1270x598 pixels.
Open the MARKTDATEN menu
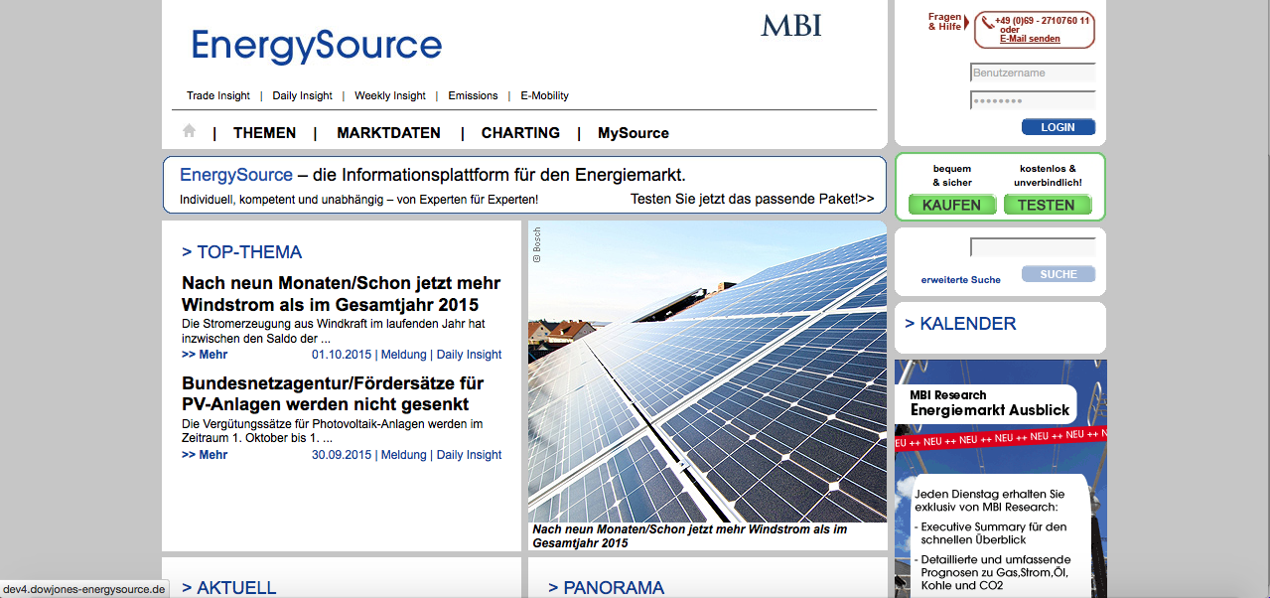coord(388,133)
